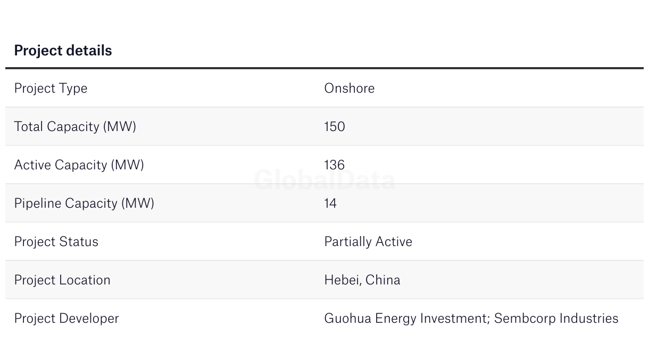
Task: Select the Project Location label
Action: click(62, 280)
